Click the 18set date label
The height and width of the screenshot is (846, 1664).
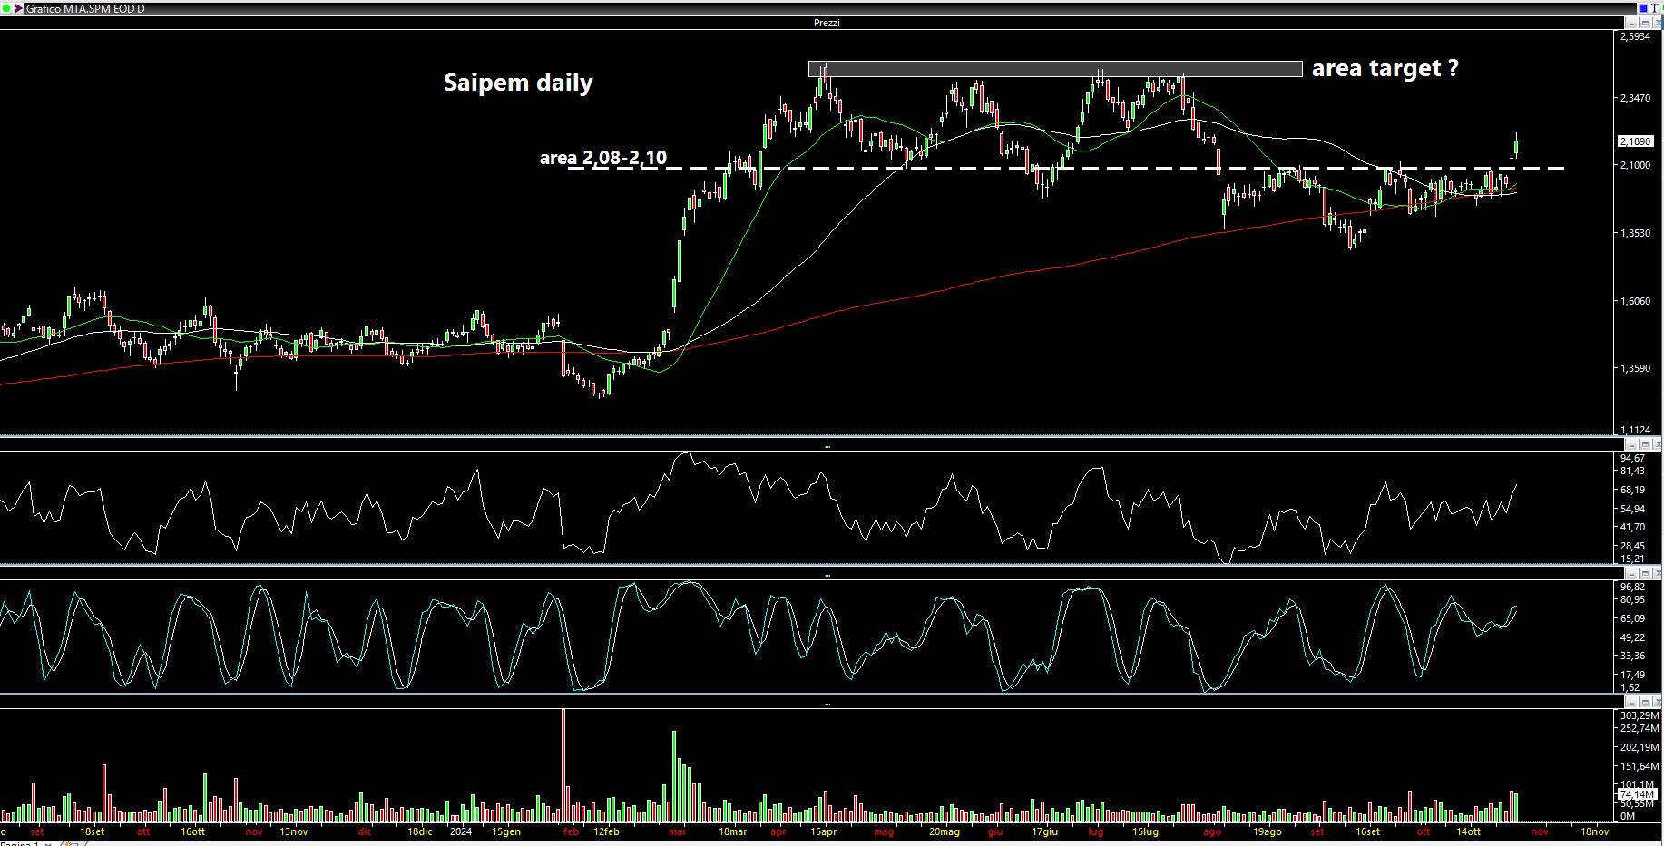tap(93, 831)
